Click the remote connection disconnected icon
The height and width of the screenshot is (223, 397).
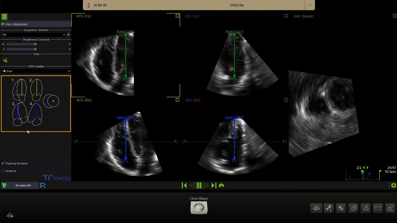coord(390,208)
